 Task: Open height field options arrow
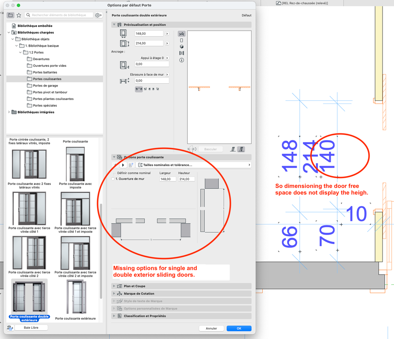pyautogui.click(x=167, y=43)
